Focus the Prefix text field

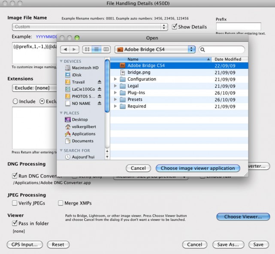[x=239, y=26]
